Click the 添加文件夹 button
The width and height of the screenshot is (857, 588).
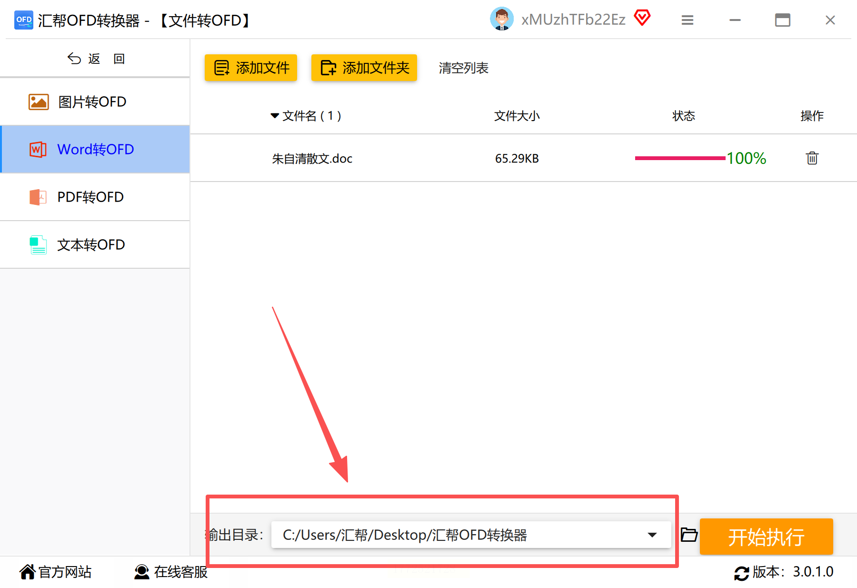click(x=364, y=68)
